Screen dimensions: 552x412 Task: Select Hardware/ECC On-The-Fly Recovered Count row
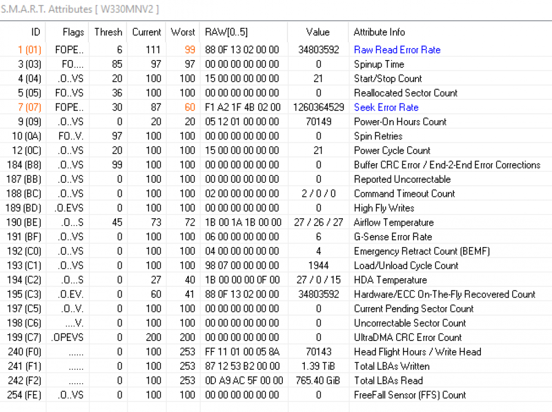[276, 294]
